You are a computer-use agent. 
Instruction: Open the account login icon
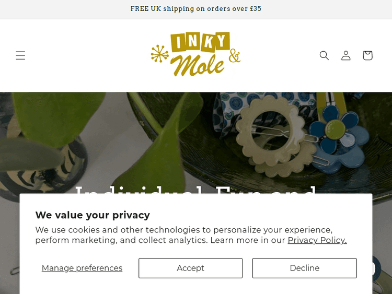pos(346,55)
